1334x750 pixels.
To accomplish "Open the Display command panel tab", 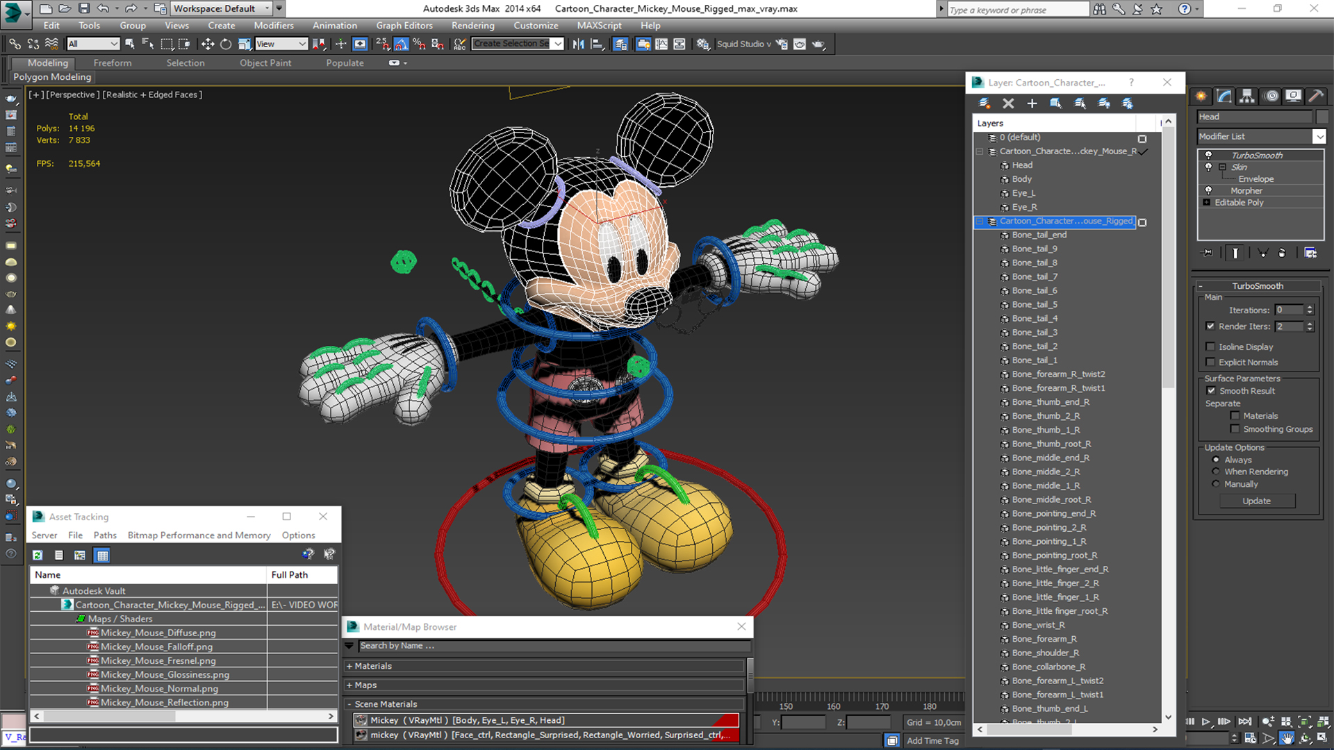I will point(1293,96).
